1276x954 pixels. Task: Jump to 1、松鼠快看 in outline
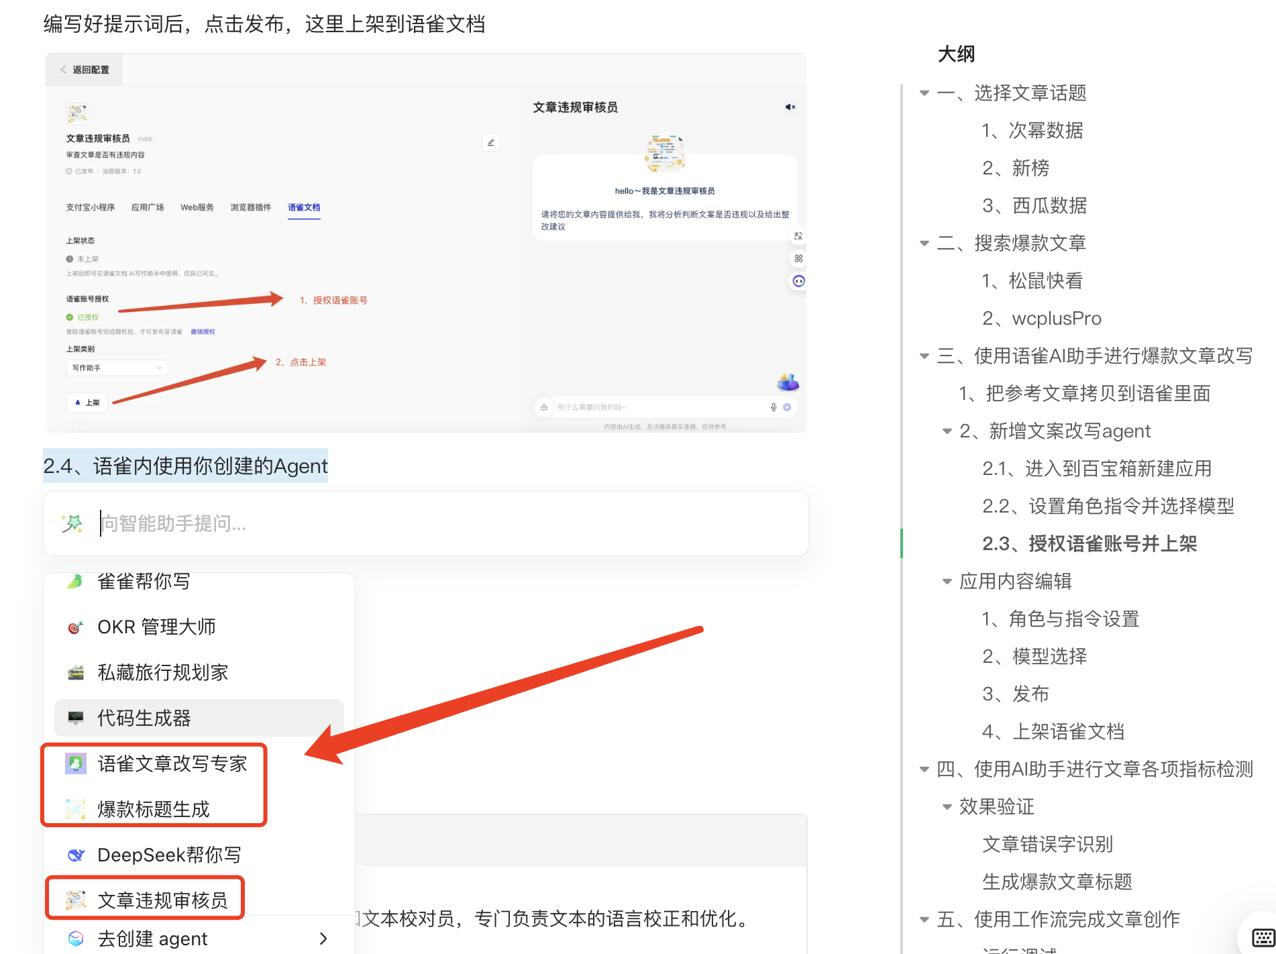coord(1032,281)
